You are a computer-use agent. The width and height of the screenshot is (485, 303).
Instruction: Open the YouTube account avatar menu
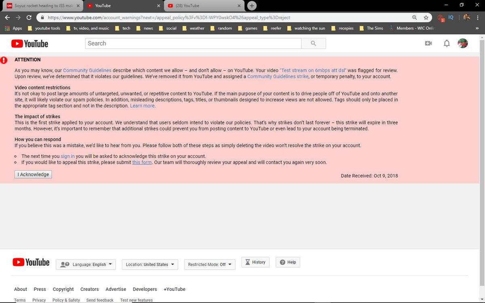click(463, 44)
